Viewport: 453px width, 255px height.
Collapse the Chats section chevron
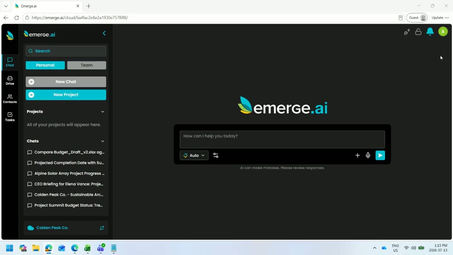103,141
